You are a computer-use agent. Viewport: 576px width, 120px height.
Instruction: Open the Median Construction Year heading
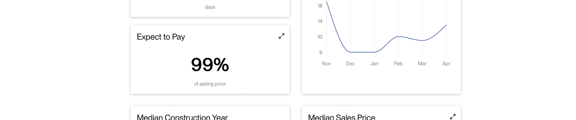click(182, 117)
